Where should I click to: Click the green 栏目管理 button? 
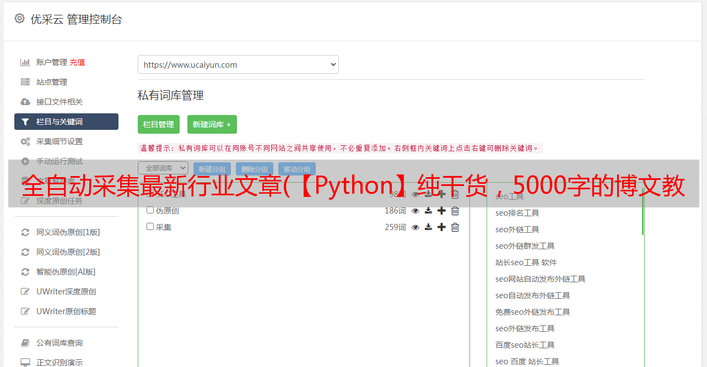click(x=159, y=124)
